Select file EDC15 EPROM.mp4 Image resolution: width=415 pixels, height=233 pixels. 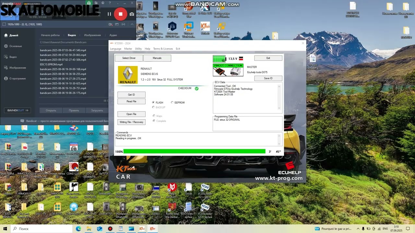pyautogui.click(x=51, y=64)
